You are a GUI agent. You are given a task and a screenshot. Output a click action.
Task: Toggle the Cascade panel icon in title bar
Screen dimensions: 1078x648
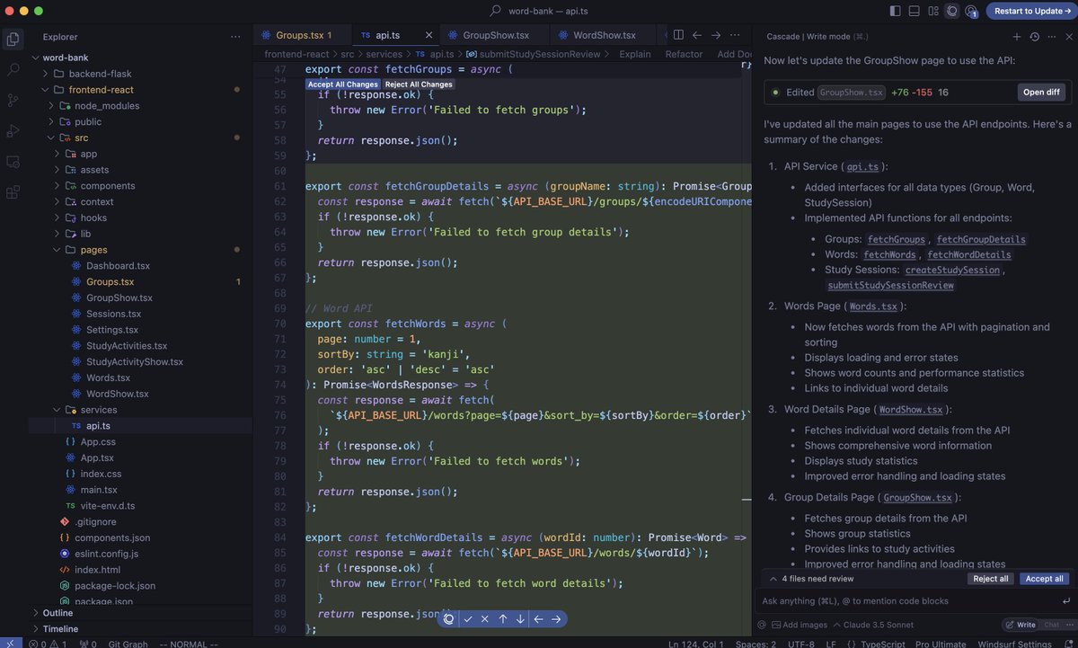pos(951,11)
